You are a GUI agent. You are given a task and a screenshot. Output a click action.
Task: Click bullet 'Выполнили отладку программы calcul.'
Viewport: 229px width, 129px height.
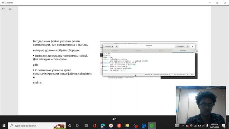click(60, 56)
